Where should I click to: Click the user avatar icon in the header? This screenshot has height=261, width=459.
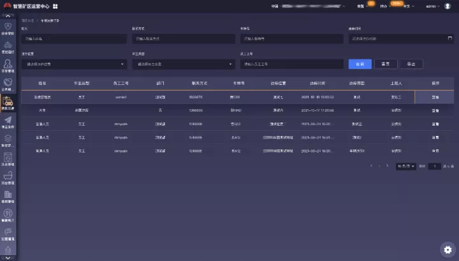point(448,6)
